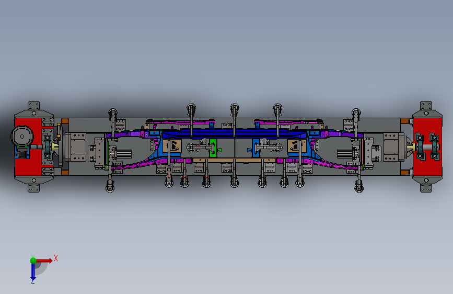Click the blue Z axis arrow of the view triad
The image size is (453, 294).
(33, 272)
